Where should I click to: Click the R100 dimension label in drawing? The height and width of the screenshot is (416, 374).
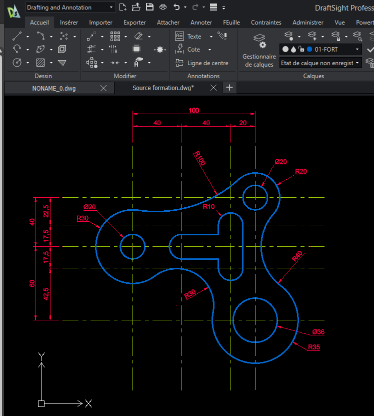tap(199, 158)
